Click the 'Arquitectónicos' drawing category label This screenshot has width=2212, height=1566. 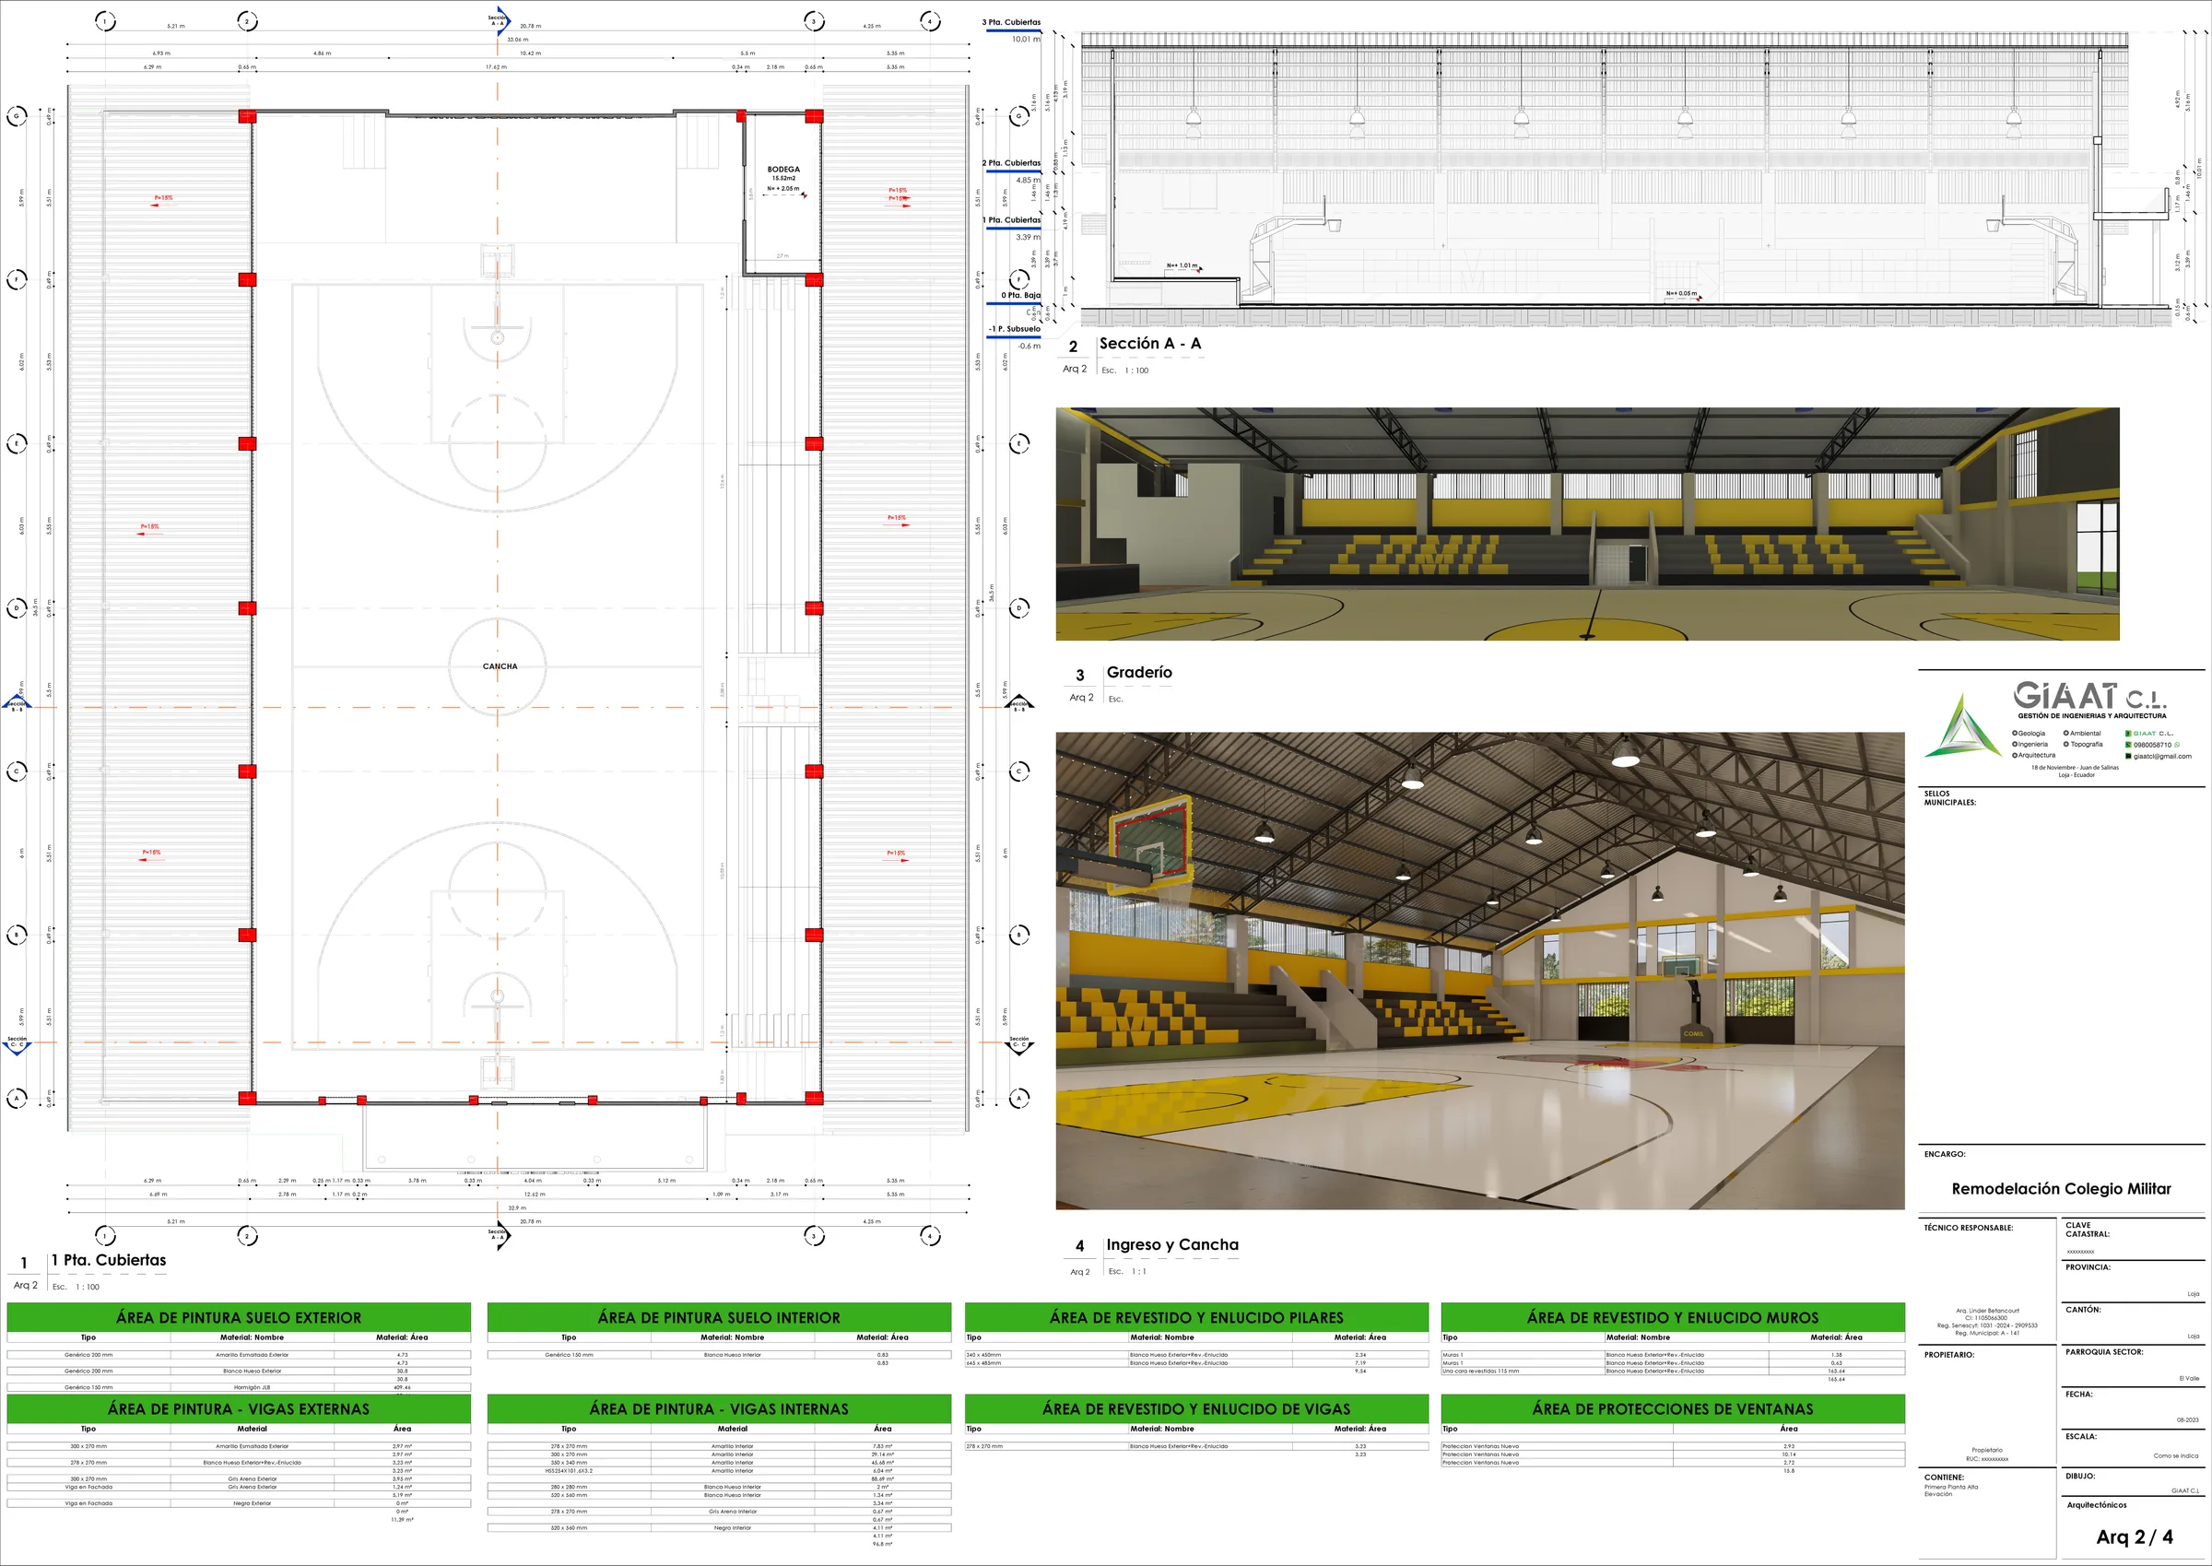[2096, 1505]
